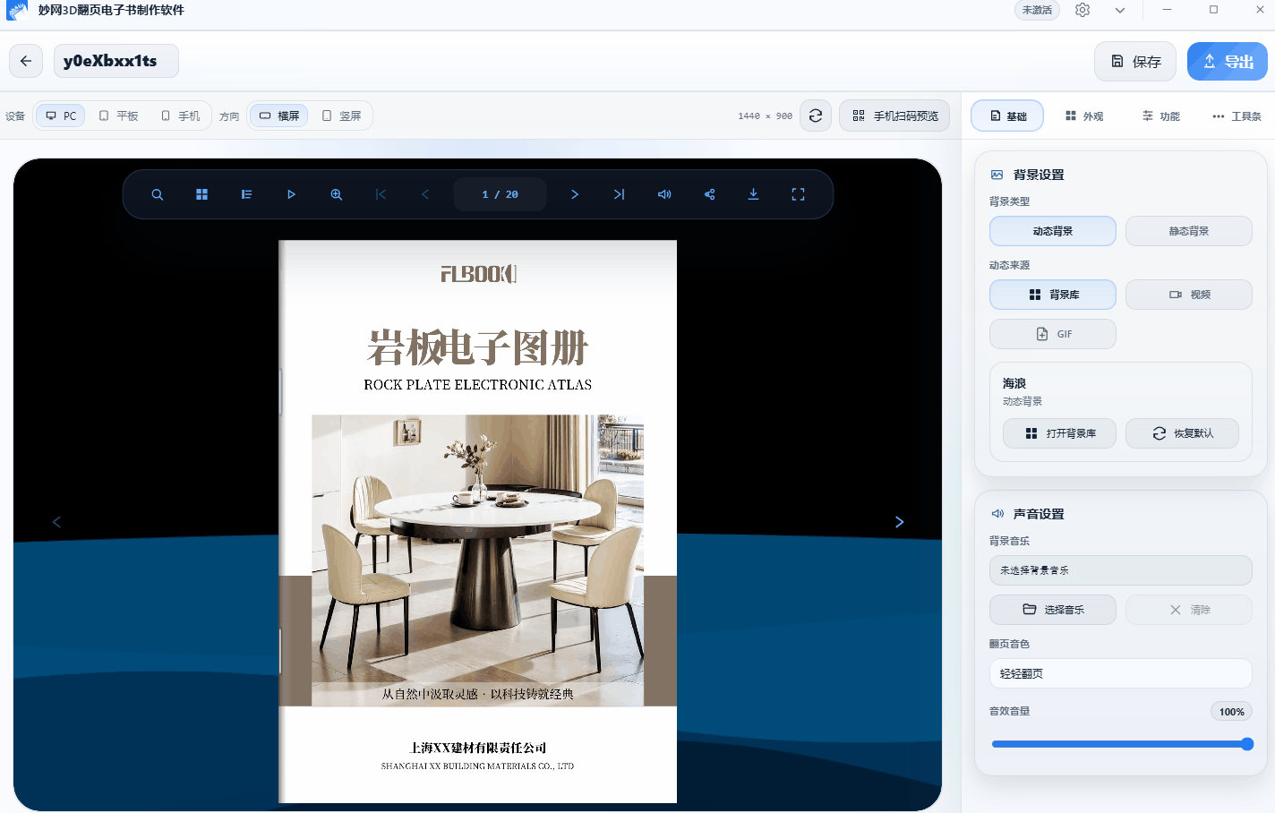Choose 静态背景 background type

coord(1189,231)
